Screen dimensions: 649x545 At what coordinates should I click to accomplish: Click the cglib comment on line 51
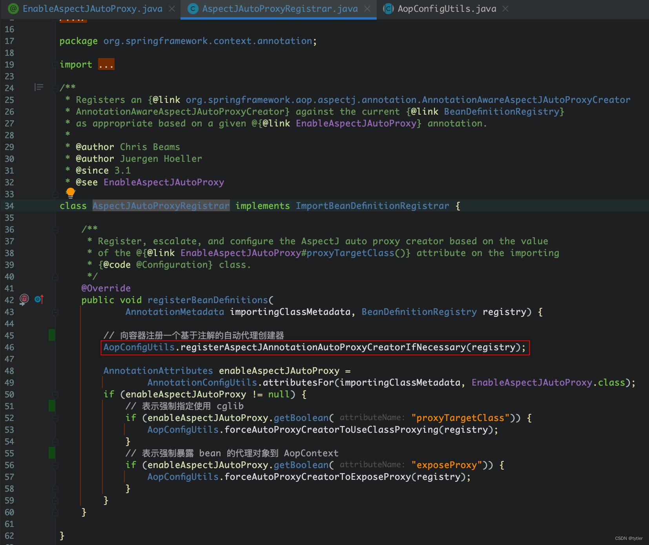(x=184, y=406)
